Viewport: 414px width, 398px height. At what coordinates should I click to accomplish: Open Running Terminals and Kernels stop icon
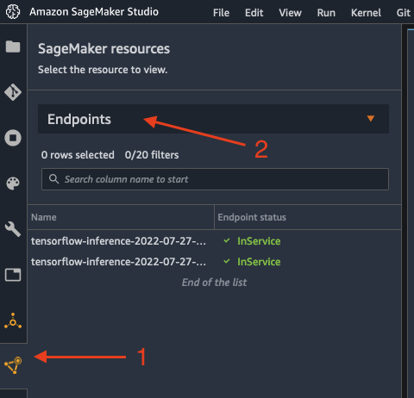tap(13, 138)
